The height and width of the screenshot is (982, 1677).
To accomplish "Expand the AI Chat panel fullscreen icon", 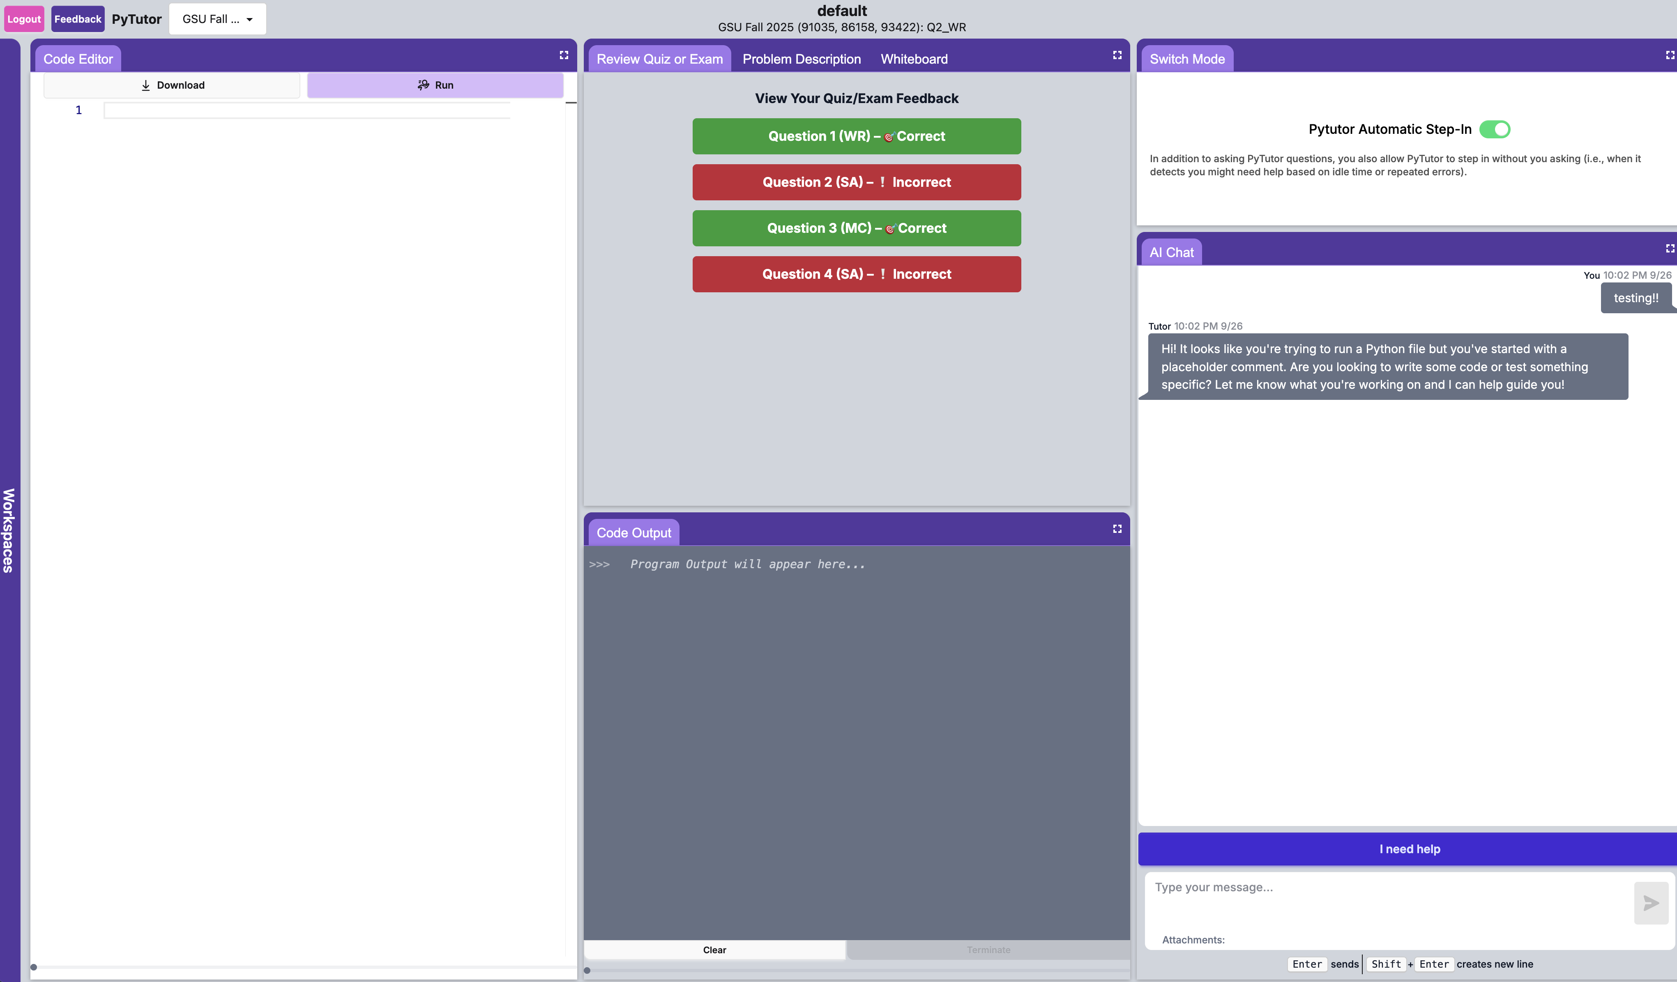I will coord(1670,248).
